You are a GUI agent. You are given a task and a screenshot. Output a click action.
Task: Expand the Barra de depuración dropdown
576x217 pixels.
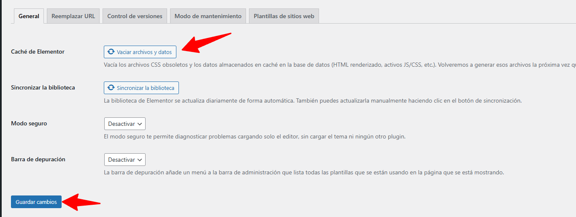(124, 160)
